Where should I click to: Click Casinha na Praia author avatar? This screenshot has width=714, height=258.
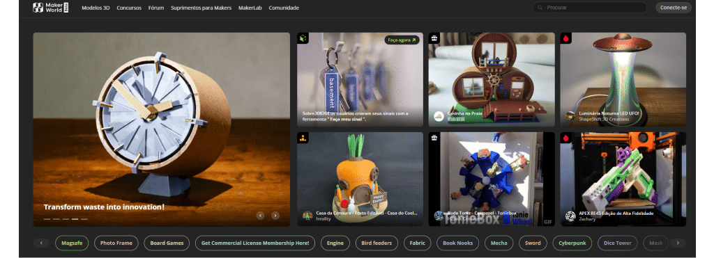point(439,116)
